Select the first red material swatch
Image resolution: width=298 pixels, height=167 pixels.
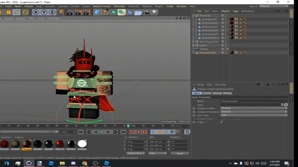(x=5, y=144)
